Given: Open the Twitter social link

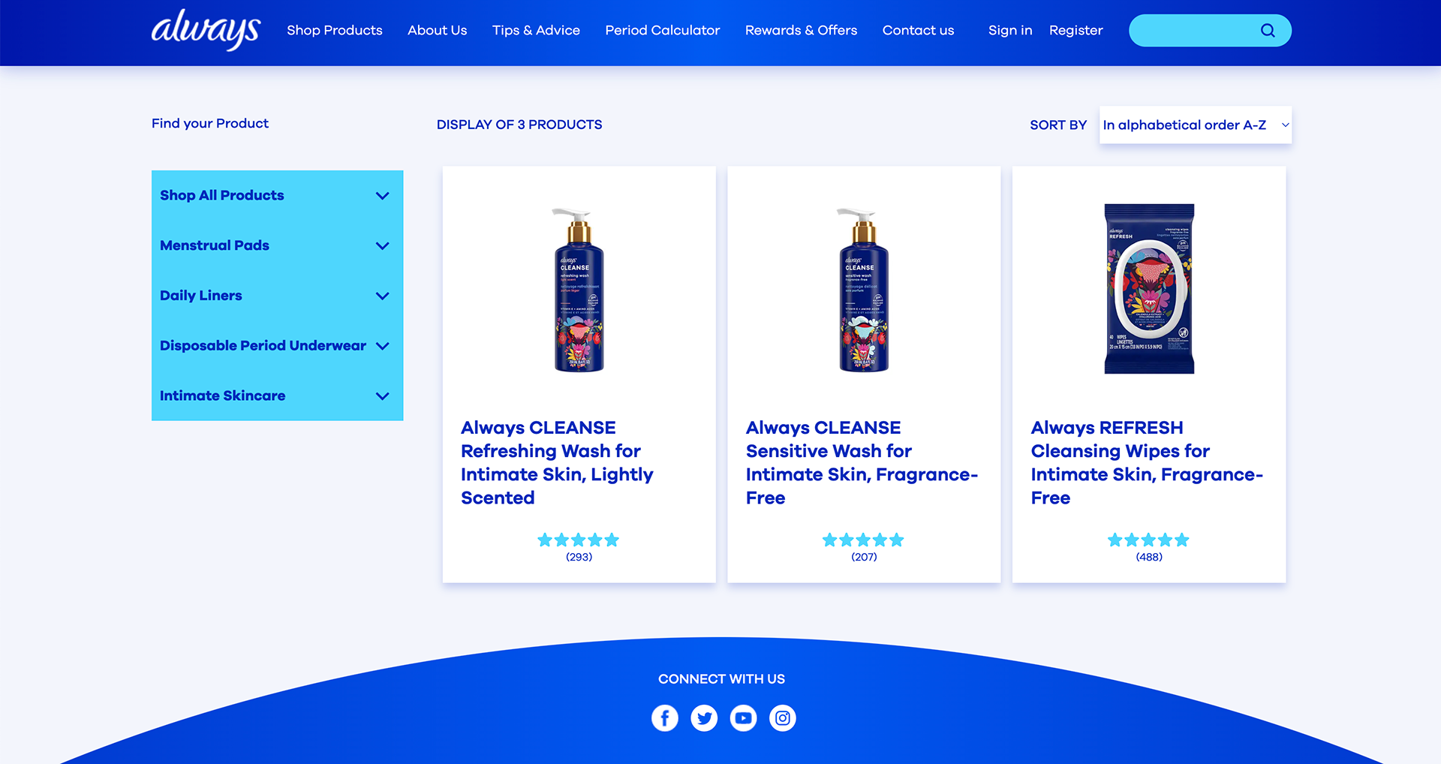Looking at the screenshot, I should 704,718.
